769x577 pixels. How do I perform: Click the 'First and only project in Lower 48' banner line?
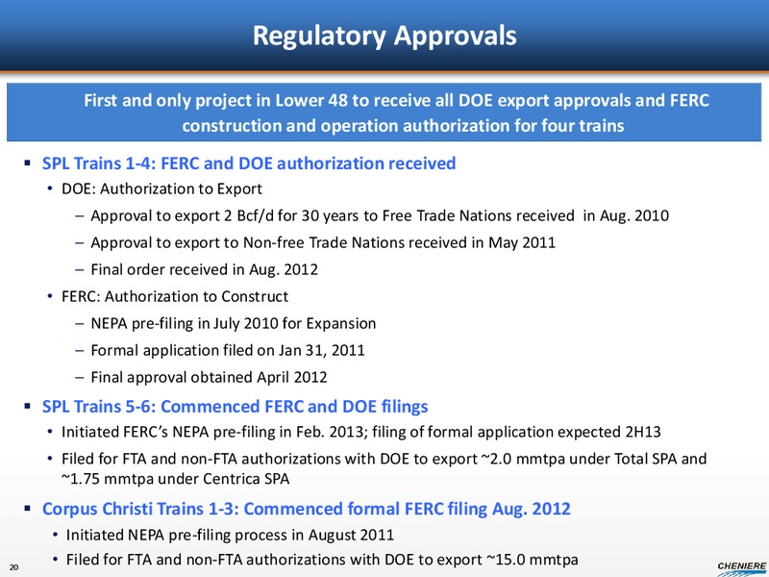coord(396,100)
